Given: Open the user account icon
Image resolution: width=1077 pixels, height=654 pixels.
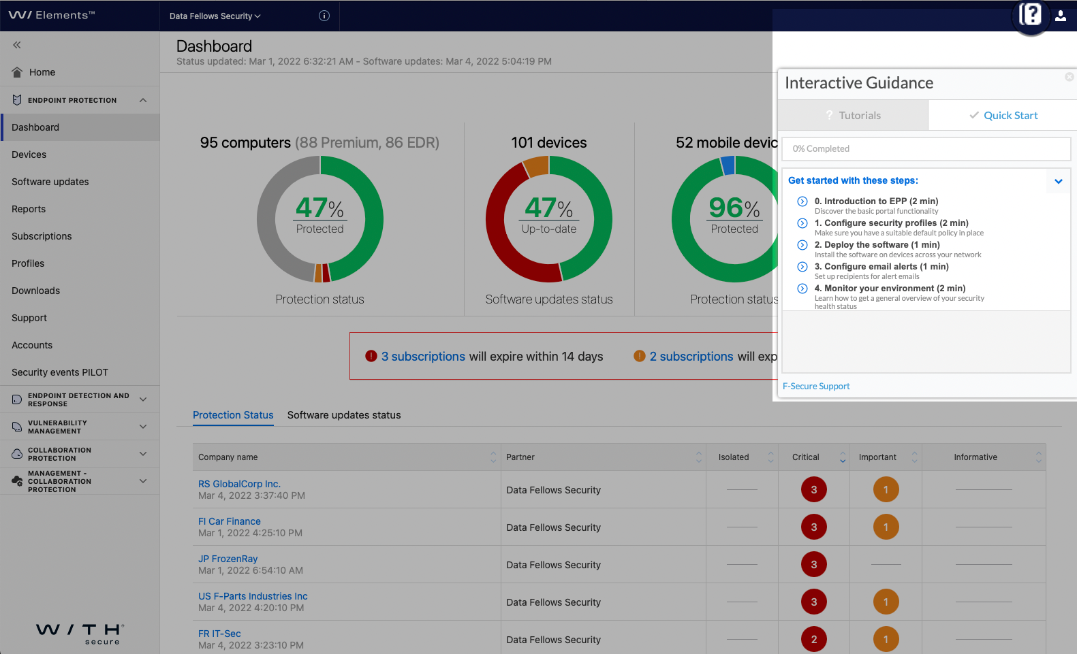Looking at the screenshot, I should pos(1061,16).
